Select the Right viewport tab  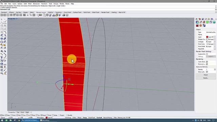(27, 112)
